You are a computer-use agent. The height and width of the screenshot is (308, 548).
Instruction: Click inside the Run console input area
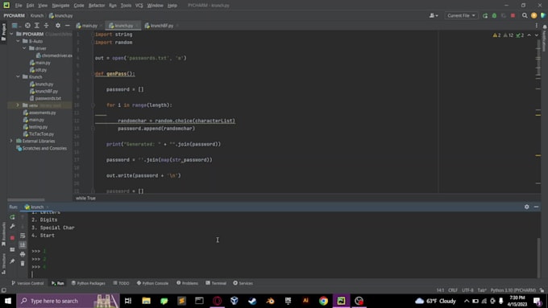click(283, 274)
